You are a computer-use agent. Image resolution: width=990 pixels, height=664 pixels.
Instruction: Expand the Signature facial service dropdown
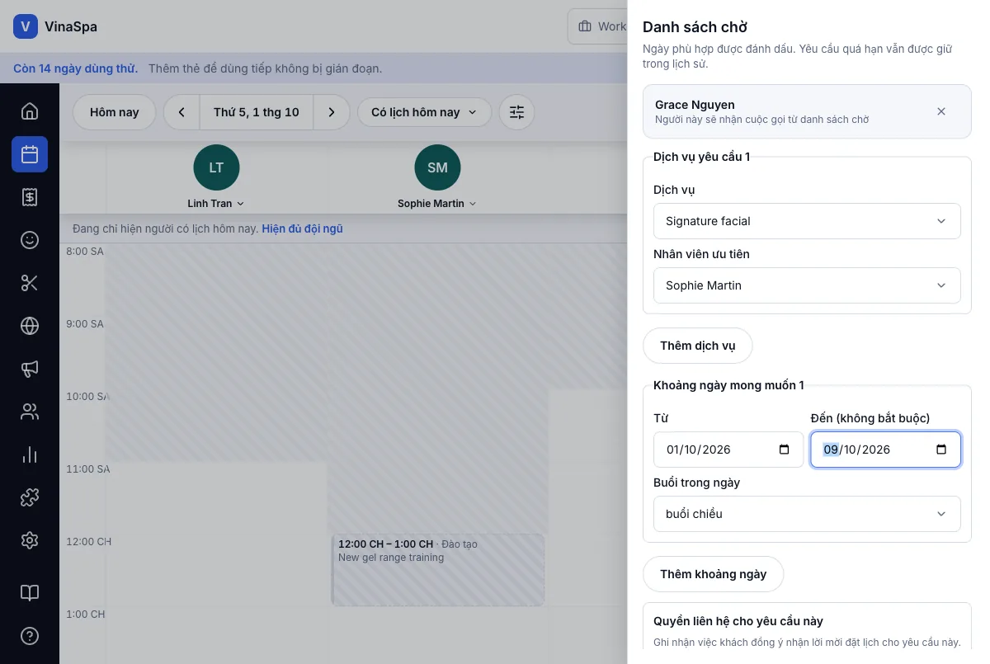807,221
